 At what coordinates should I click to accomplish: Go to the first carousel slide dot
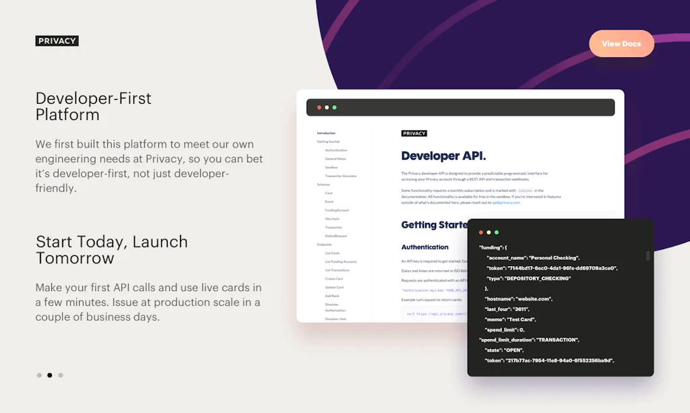tap(39, 375)
